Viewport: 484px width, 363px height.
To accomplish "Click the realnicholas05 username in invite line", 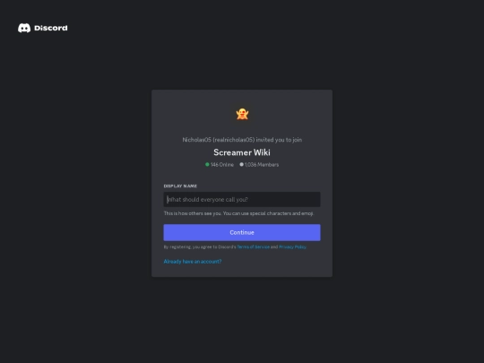I will tap(234, 140).
